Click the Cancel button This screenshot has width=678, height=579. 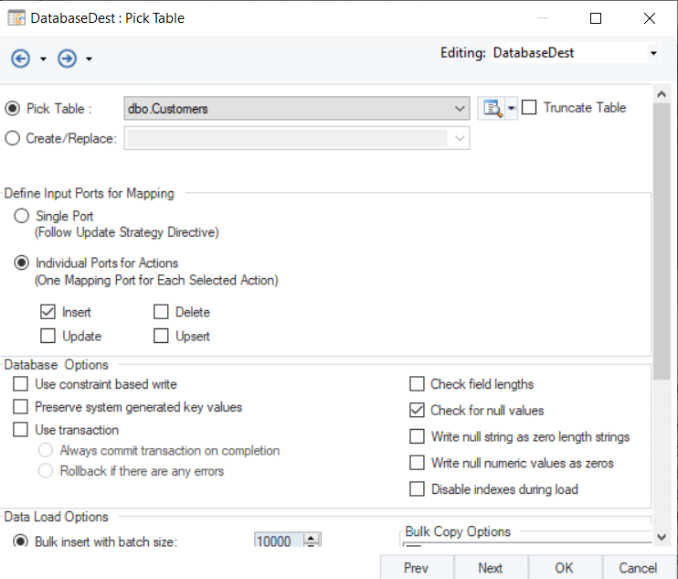click(639, 567)
